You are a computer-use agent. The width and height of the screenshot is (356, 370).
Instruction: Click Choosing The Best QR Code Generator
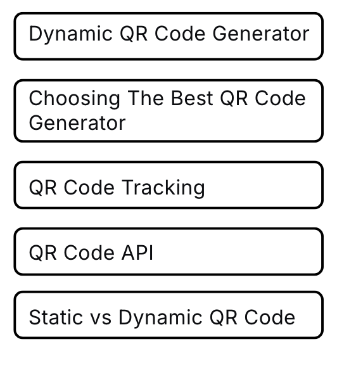point(168,111)
